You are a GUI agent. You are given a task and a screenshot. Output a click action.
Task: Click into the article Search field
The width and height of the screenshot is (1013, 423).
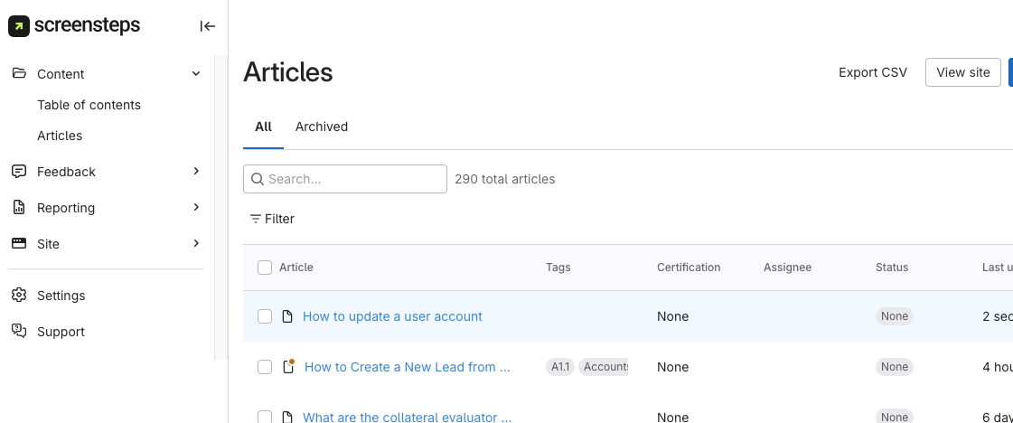pos(354,179)
